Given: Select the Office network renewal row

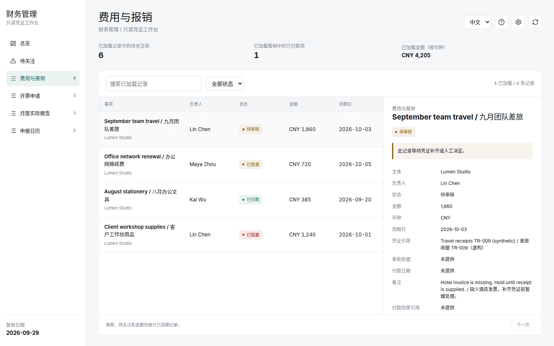Looking at the screenshot, I should 241,165.
